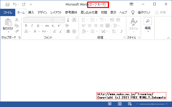
Task: Click the numbered list icon
Action: pyautogui.click(x=92, y=20)
